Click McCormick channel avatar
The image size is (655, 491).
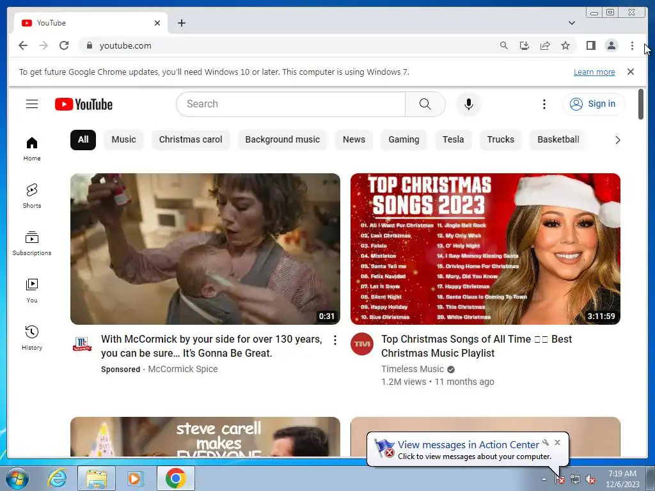[x=83, y=344]
